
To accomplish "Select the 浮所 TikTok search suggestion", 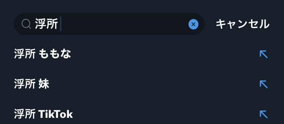I will pyautogui.click(x=142, y=114).
